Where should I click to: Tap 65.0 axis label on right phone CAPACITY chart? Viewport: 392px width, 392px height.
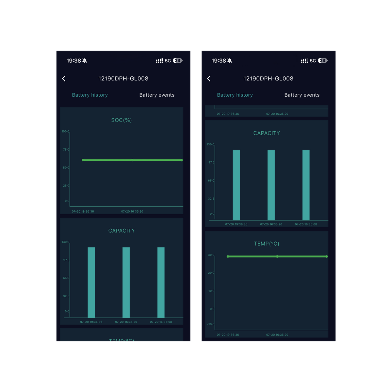(x=211, y=181)
